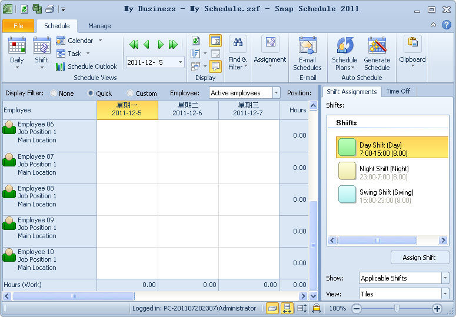This screenshot has width=456, height=317.
Task: Toggle the fit-width status bar icon
Action: click(287, 308)
